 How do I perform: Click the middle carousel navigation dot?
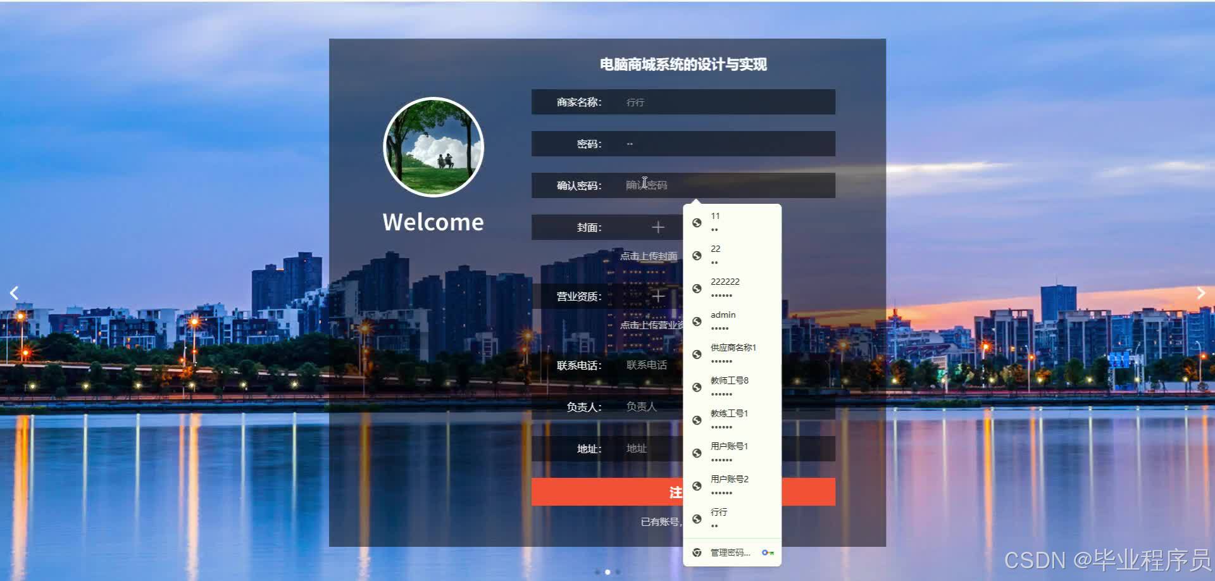[607, 572]
